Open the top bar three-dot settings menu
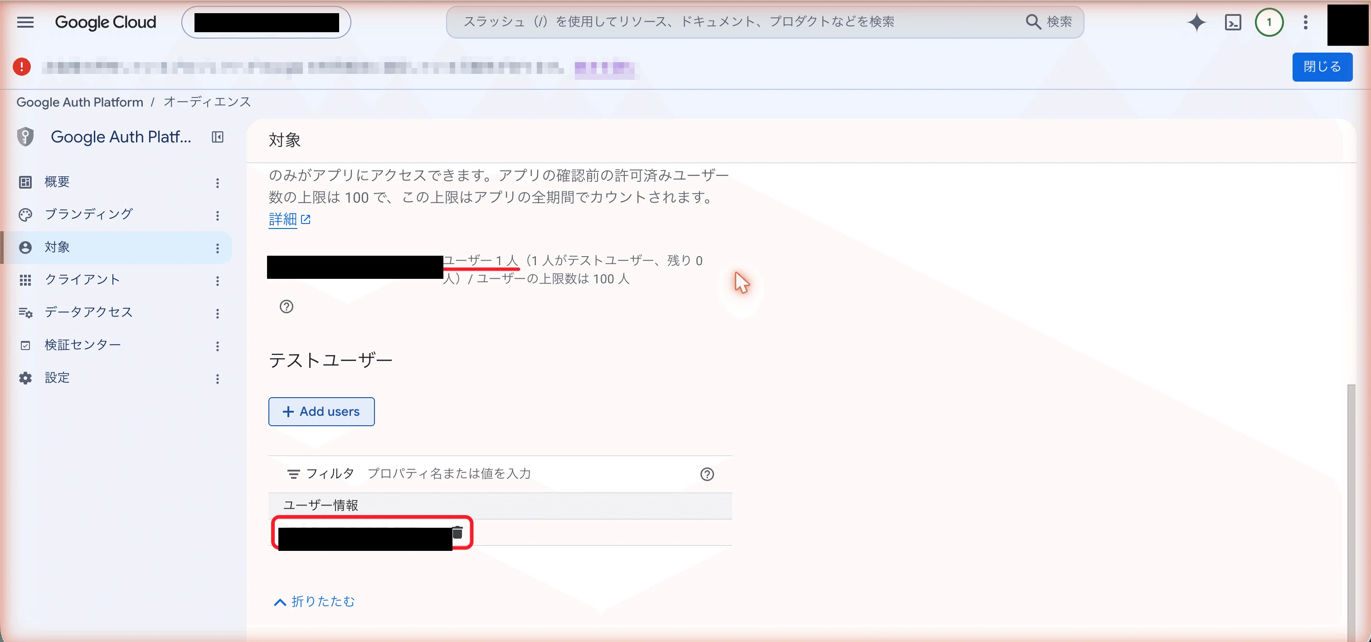 [1305, 22]
